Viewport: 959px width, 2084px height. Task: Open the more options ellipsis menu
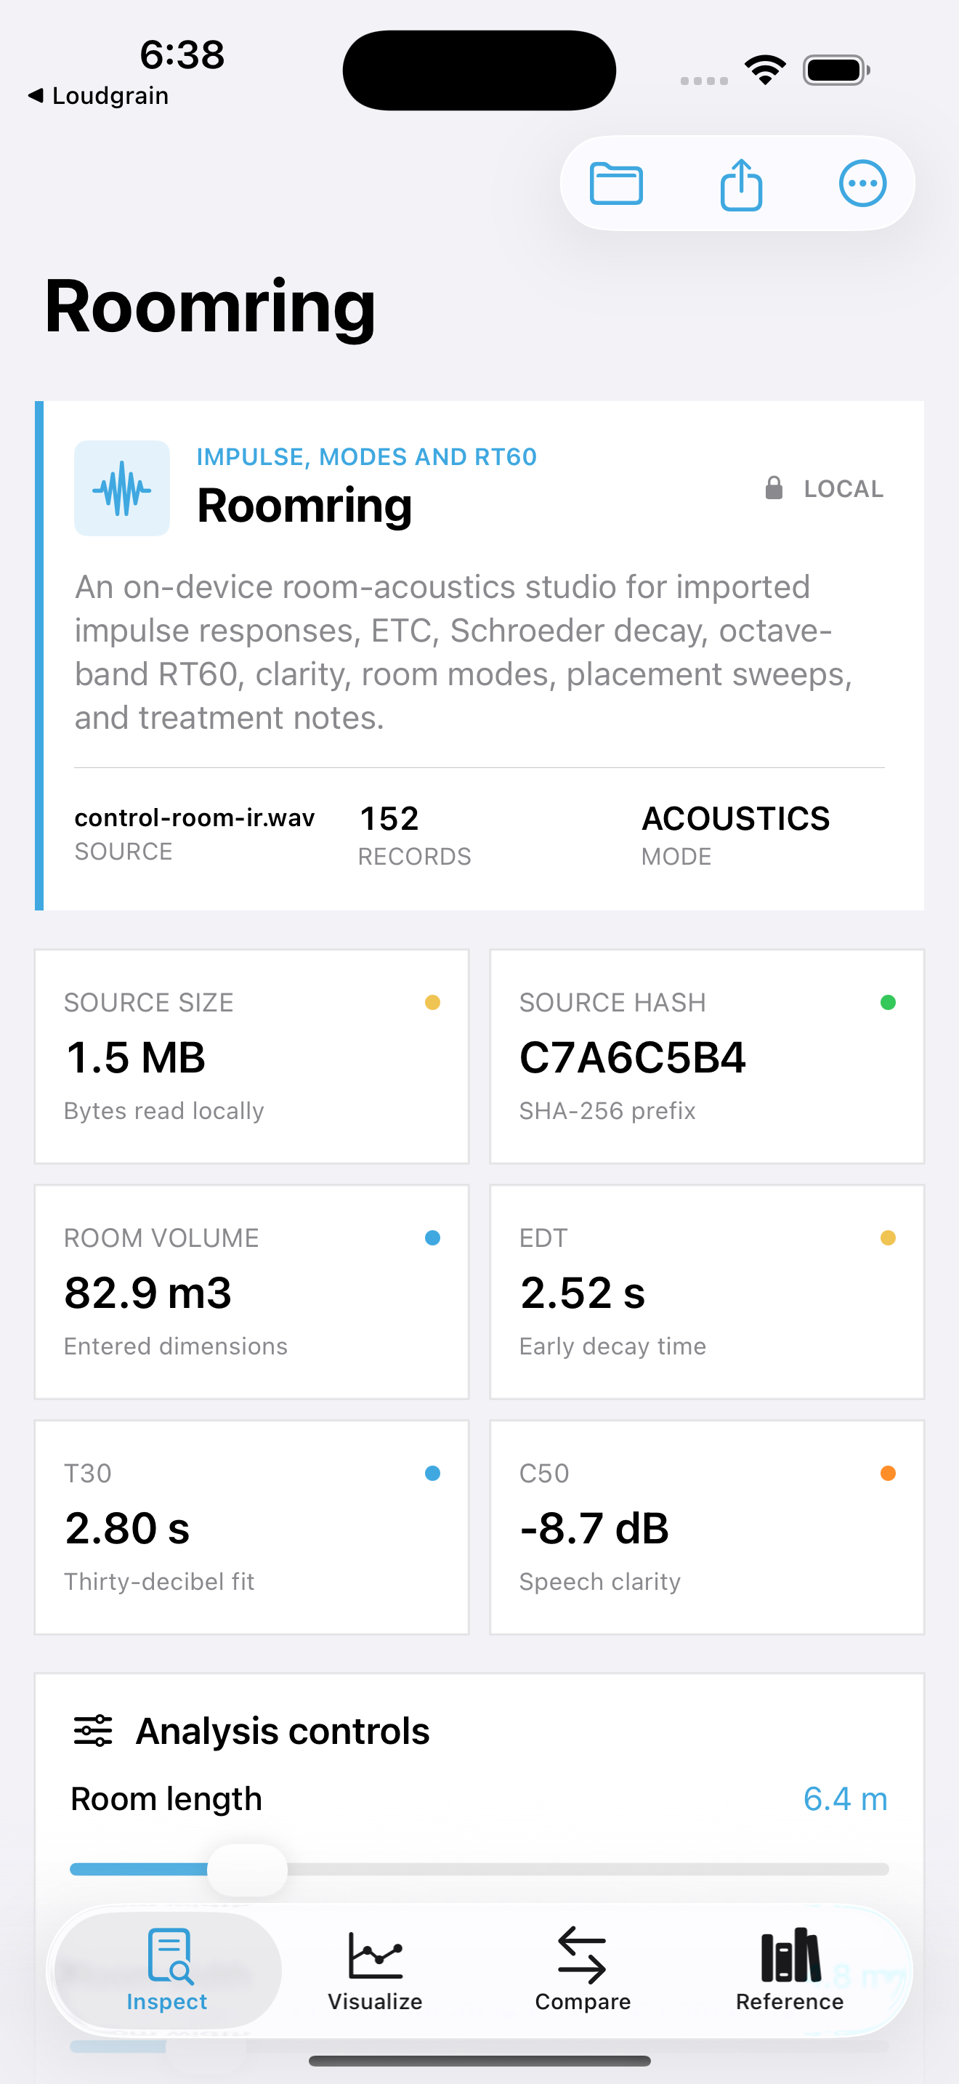click(863, 184)
